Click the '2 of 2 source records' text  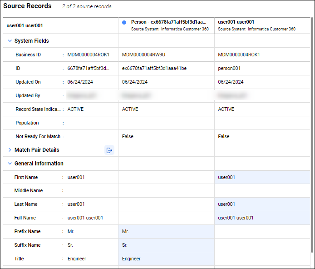point(87,6)
